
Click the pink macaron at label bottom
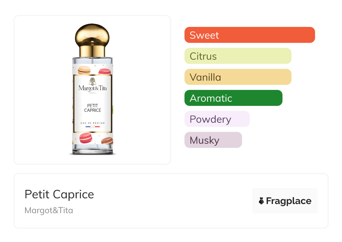pos(86,138)
